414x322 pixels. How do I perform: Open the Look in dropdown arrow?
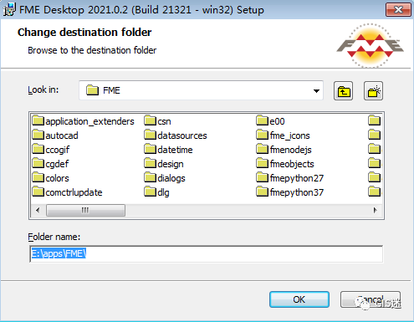click(x=316, y=90)
